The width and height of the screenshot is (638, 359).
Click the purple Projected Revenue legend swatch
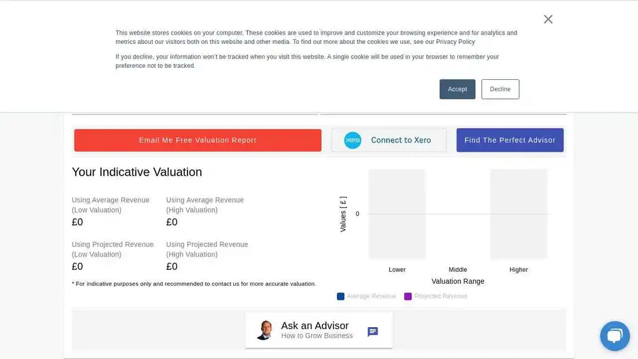click(x=408, y=297)
